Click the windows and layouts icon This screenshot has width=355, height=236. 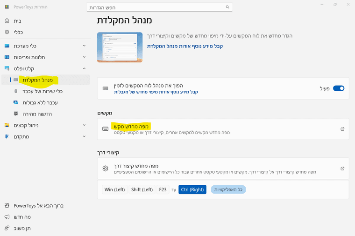[7, 57]
